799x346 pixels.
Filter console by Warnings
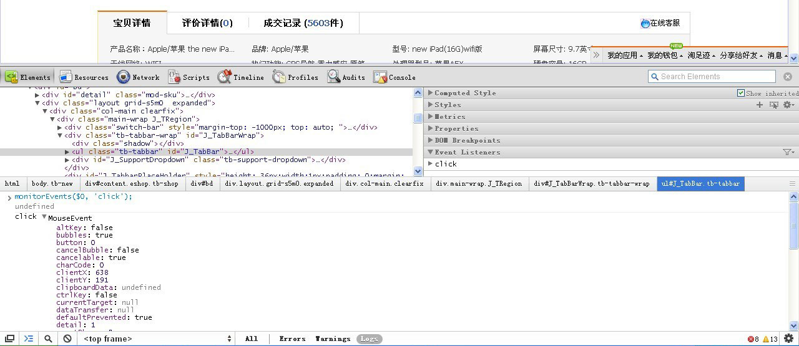(333, 339)
